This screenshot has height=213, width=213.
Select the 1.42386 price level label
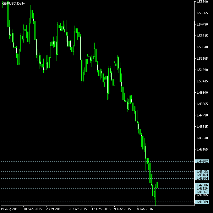click(202, 185)
